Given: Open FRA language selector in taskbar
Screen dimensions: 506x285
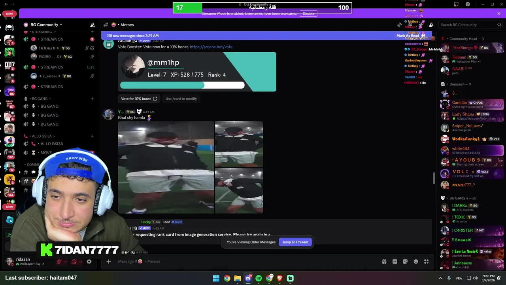Looking at the screenshot, I should pyautogui.click(x=459, y=278).
